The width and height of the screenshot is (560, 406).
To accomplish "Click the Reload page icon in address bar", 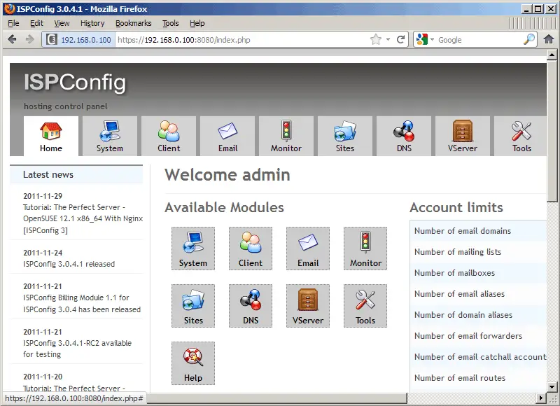I will pyautogui.click(x=400, y=39).
